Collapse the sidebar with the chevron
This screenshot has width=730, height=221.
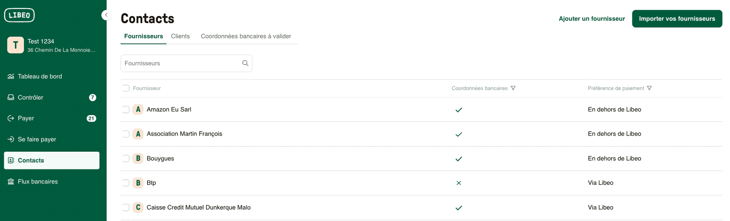[x=106, y=15]
